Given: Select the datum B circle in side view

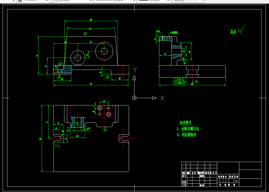Looking at the screenshot, I should click(197, 82).
